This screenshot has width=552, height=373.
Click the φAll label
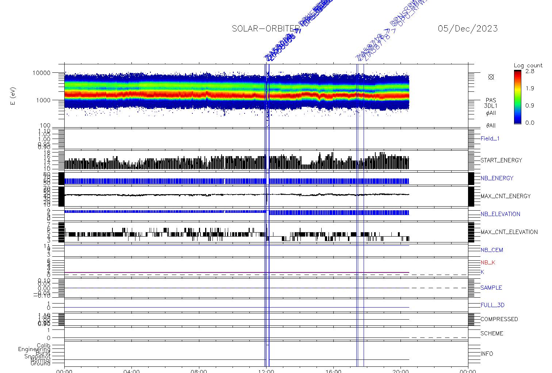[491, 113]
